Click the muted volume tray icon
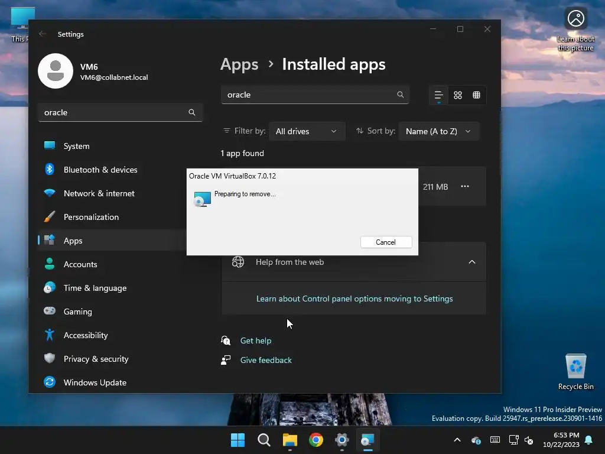This screenshot has height=454, width=605. pyautogui.click(x=529, y=440)
